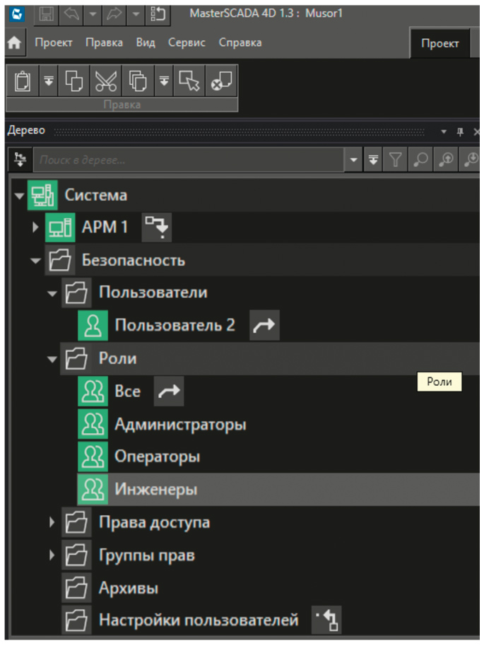Expand the Права доступа folder

(x=52, y=523)
